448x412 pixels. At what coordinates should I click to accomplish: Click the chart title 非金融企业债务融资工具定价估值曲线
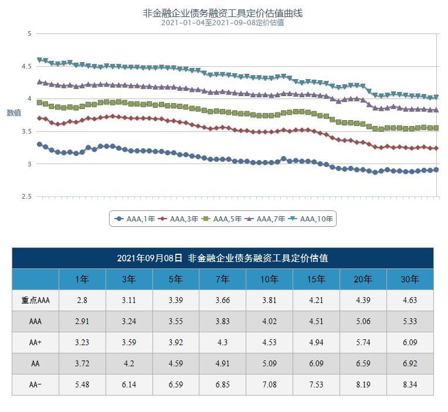click(223, 13)
